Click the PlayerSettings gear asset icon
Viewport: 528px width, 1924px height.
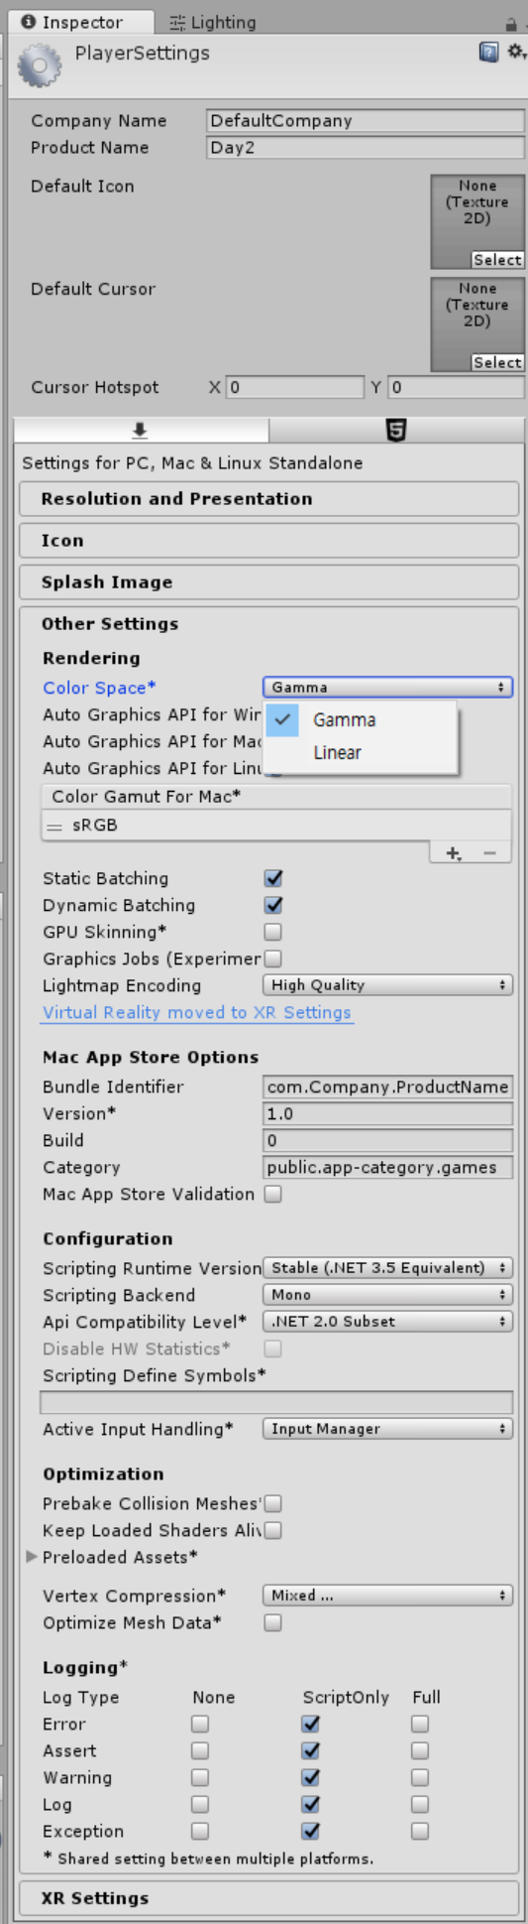coord(40,65)
